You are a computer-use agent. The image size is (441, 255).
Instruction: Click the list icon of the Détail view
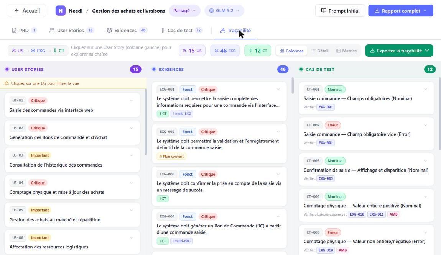313,51
